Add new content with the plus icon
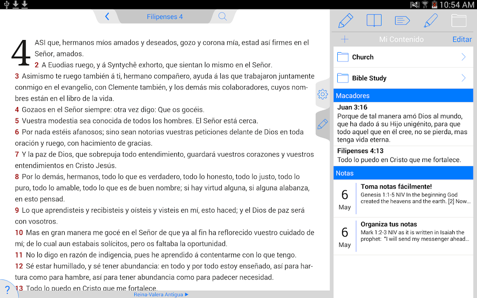Viewport: 477px width, 298px height. (x=345, y=39)
